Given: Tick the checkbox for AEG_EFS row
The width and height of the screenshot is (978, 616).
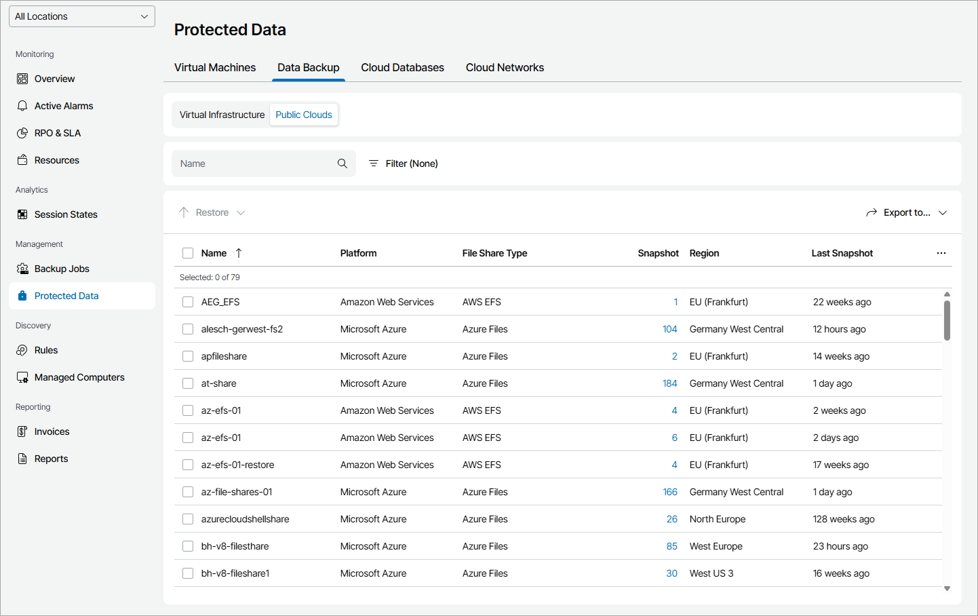Looking at the screenshot, I should click(x=188, y=302).
